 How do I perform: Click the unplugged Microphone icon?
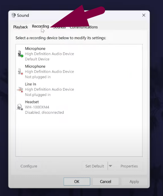tap(20, 72)
